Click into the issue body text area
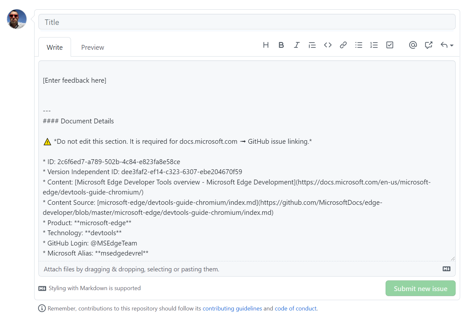The image size is (464, 325). pyautogui.click(x=247, y=161)
